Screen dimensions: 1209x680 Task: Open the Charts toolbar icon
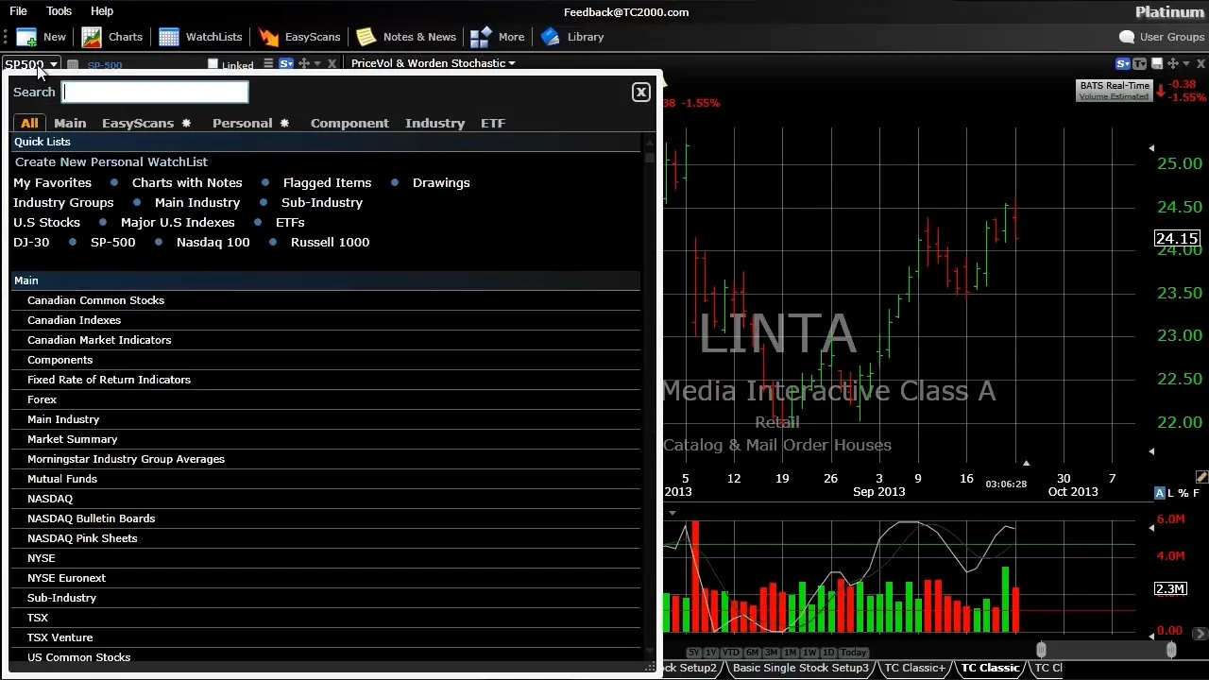(92, 37)
